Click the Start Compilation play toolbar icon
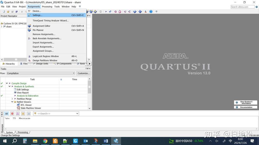Screen dimensions: 259x145 click(x=106, y=12)
